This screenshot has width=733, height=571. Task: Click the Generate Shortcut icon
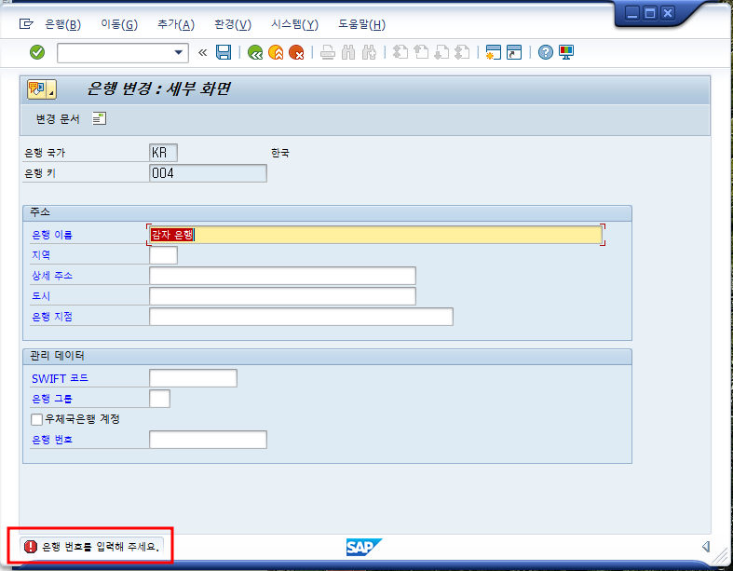tap(514, 52)
